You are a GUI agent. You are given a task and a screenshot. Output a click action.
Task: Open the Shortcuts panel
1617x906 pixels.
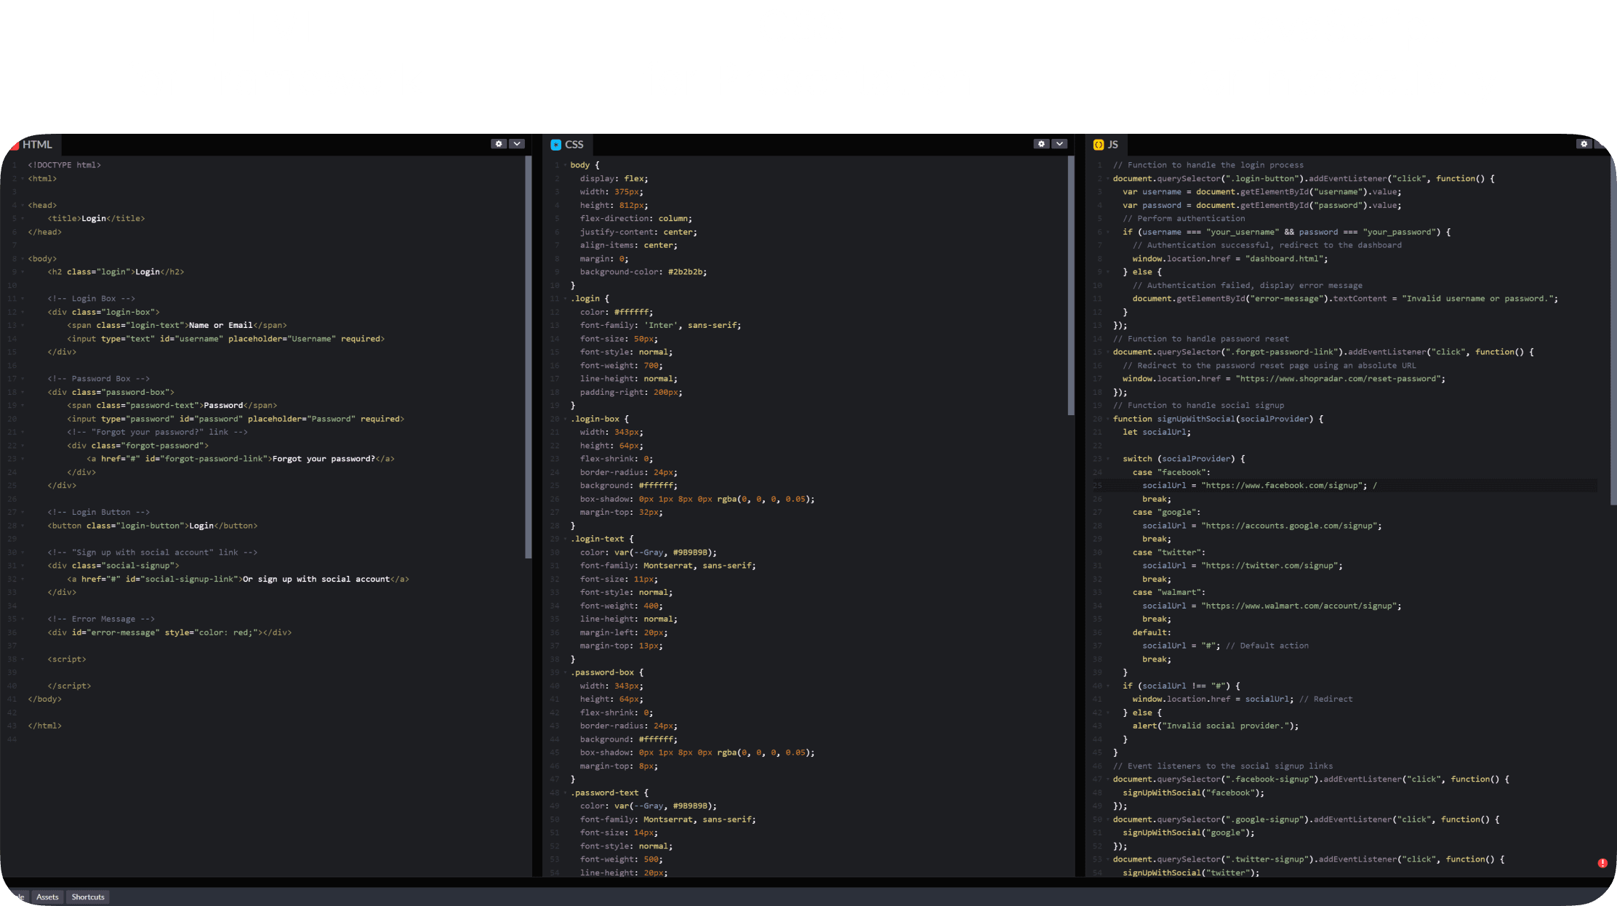pyautogui.click(x=88, y=897)
